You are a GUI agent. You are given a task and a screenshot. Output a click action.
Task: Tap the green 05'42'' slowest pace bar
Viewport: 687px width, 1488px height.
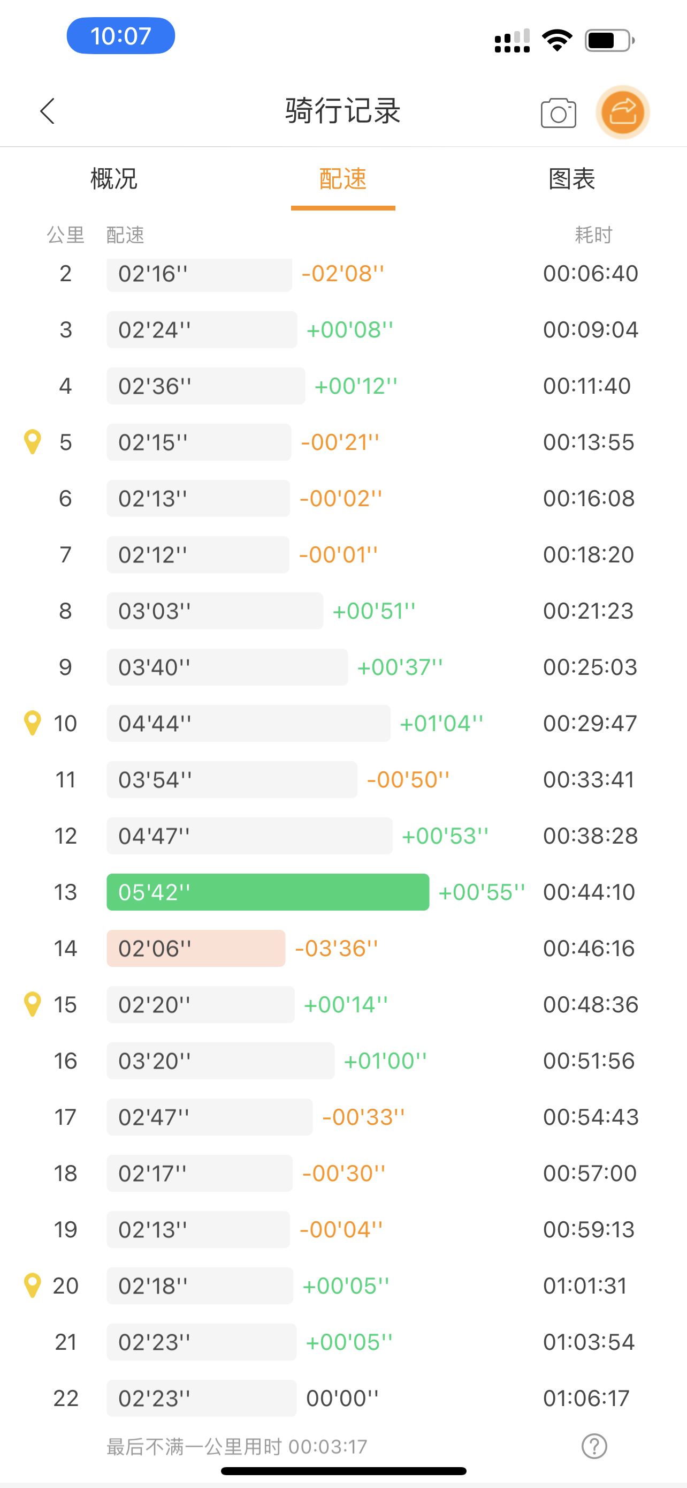tap(268, 892)
